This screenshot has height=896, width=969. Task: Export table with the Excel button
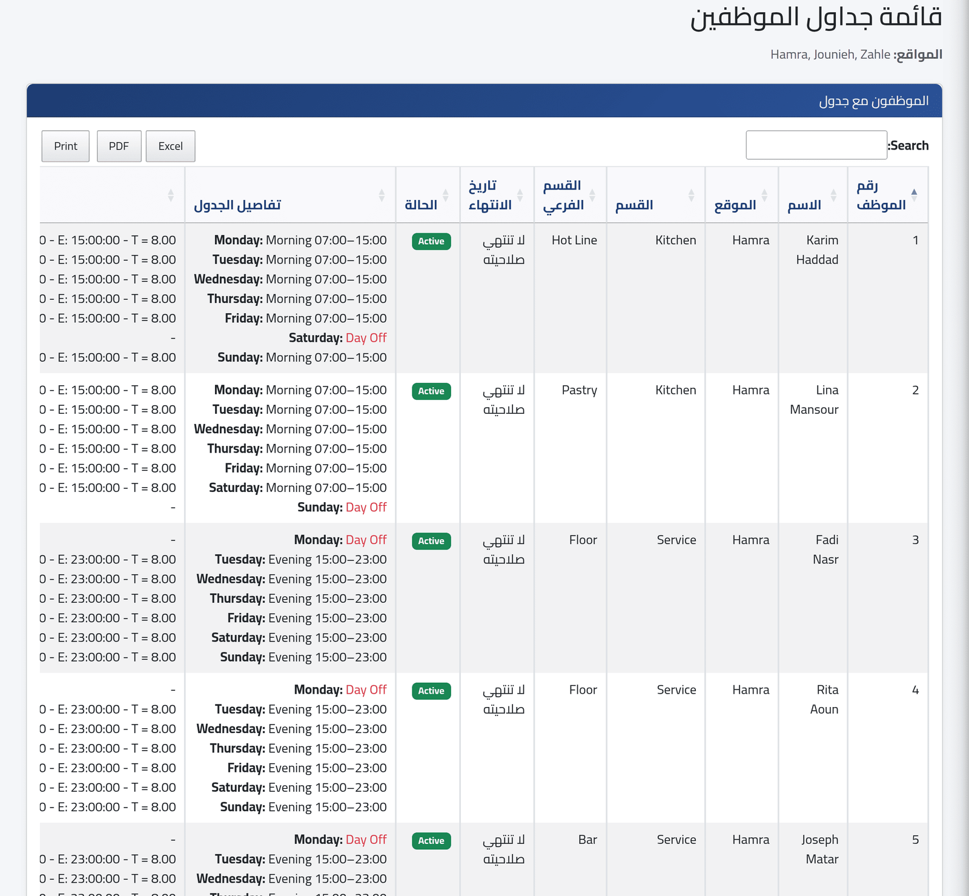(170, 146)
